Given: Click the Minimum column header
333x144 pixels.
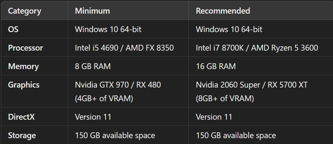Looking at the screenshot, I should click(92, 11).
